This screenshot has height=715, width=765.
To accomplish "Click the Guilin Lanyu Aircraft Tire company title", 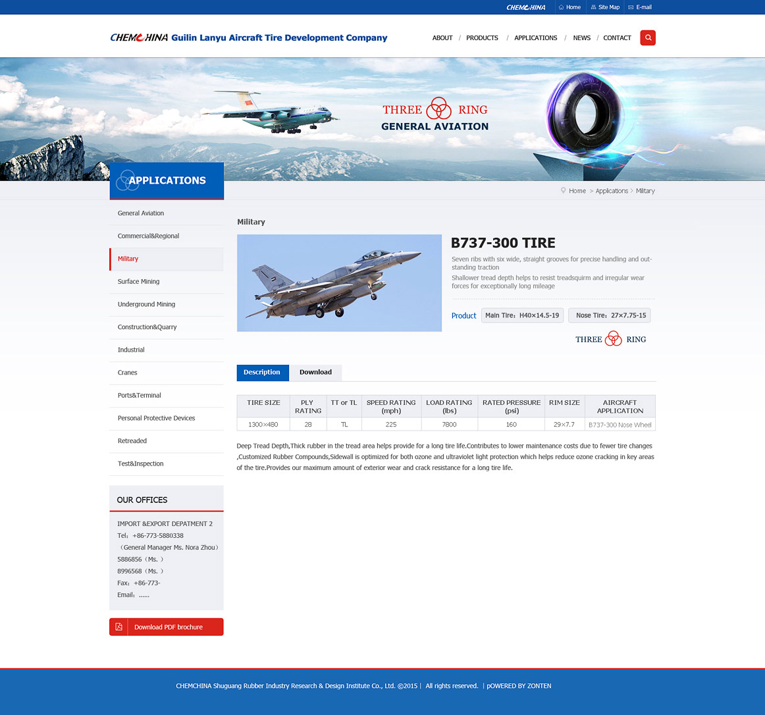I will [279, 38].
